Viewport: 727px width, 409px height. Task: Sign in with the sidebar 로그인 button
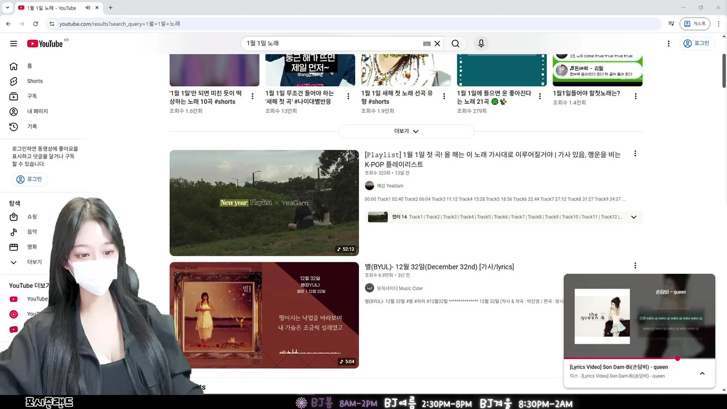pos(29,179)
